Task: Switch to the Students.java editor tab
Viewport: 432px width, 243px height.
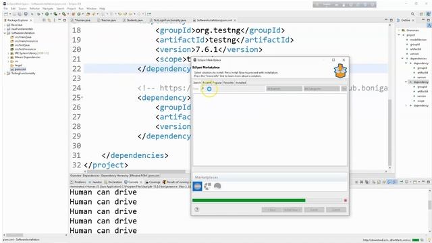Action: 134,20
